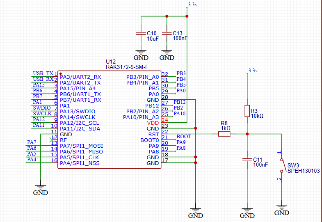Click the R3 10kΩ resistor symbol

[x=247, y=111]
